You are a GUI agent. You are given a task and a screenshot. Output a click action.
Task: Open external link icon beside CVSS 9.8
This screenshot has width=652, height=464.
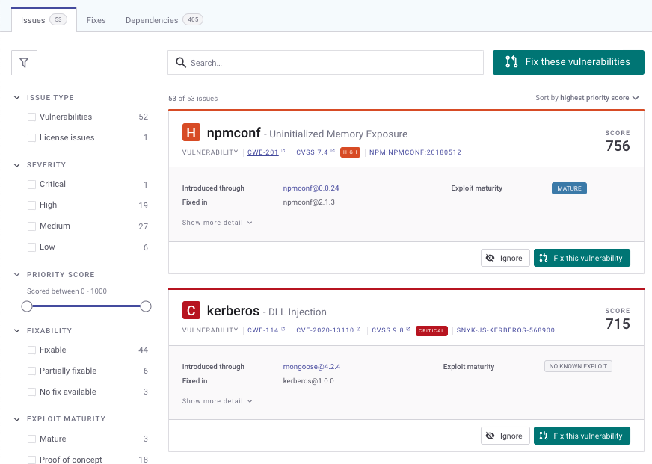tap(408, 329)
